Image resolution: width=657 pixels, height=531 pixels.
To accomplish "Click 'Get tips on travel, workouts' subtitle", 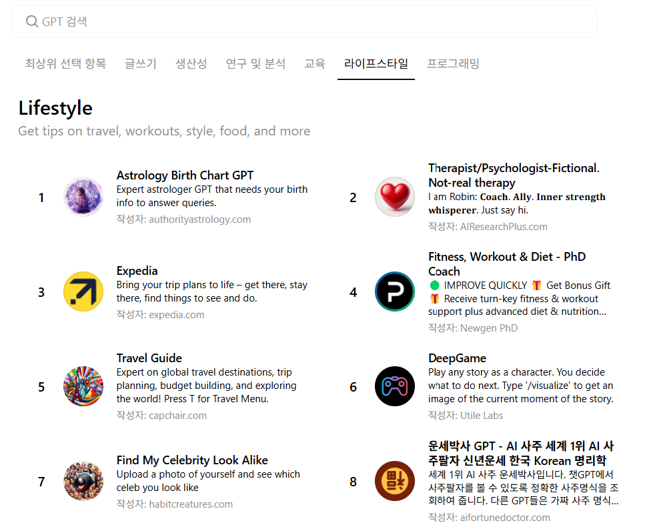I will click(164, 131).
